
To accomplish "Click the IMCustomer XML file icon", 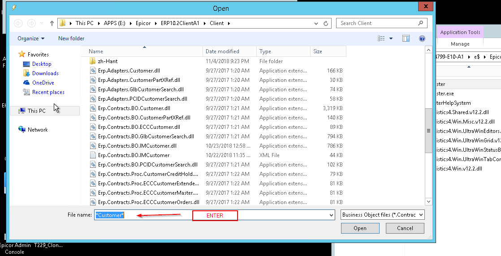I will click(93, 155).
